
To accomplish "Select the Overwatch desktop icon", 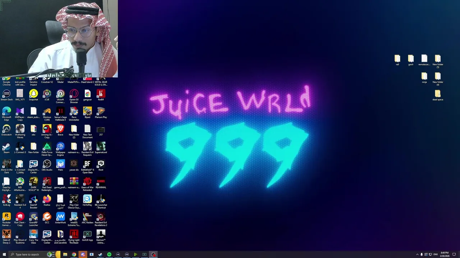I will point(6,130).
